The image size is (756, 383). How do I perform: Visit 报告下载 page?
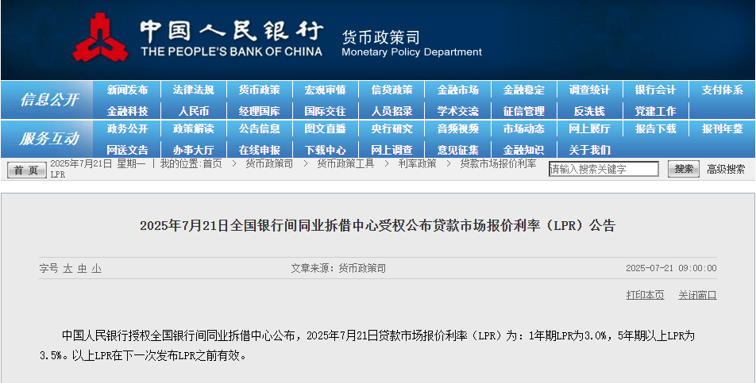(656, 129)
